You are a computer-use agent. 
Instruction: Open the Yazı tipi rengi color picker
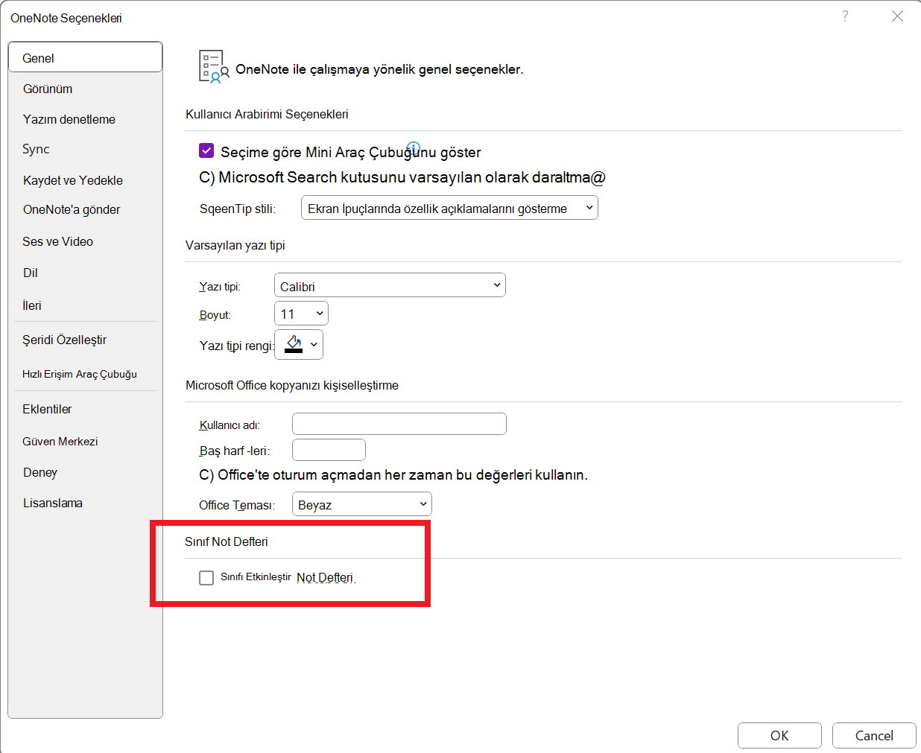pos(299,344)
